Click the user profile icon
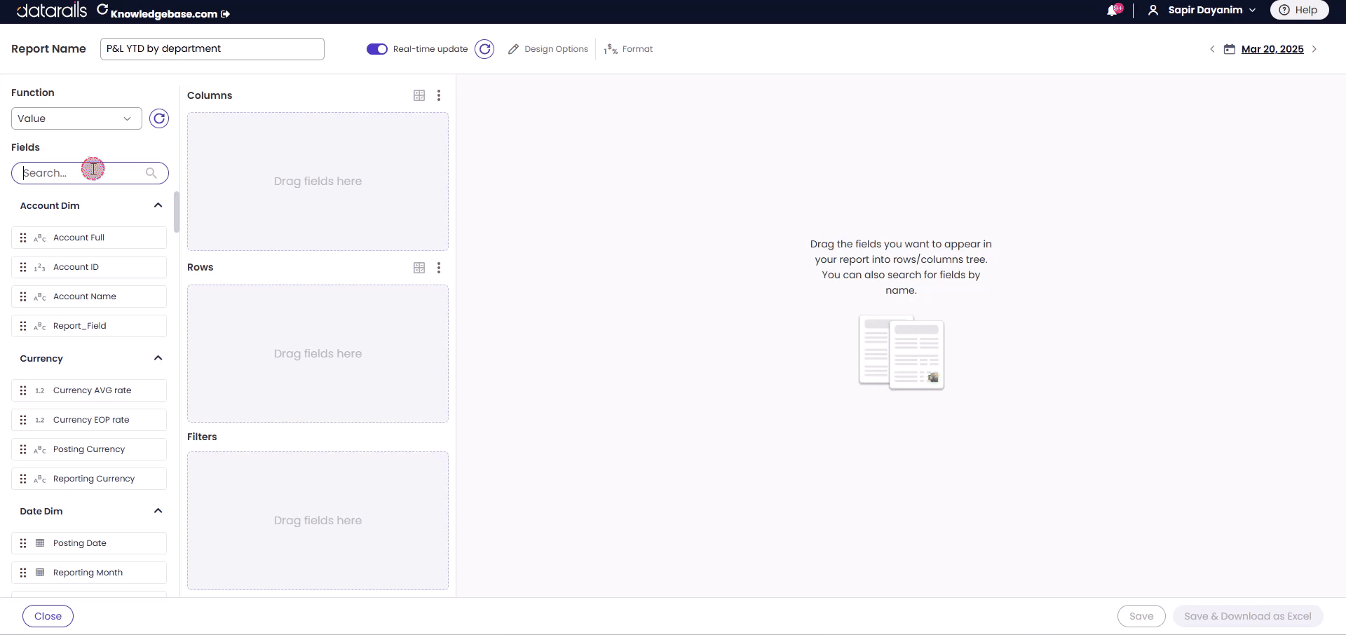The height and width of the screenshot is (635, 1346). [x=1153, y=10]
